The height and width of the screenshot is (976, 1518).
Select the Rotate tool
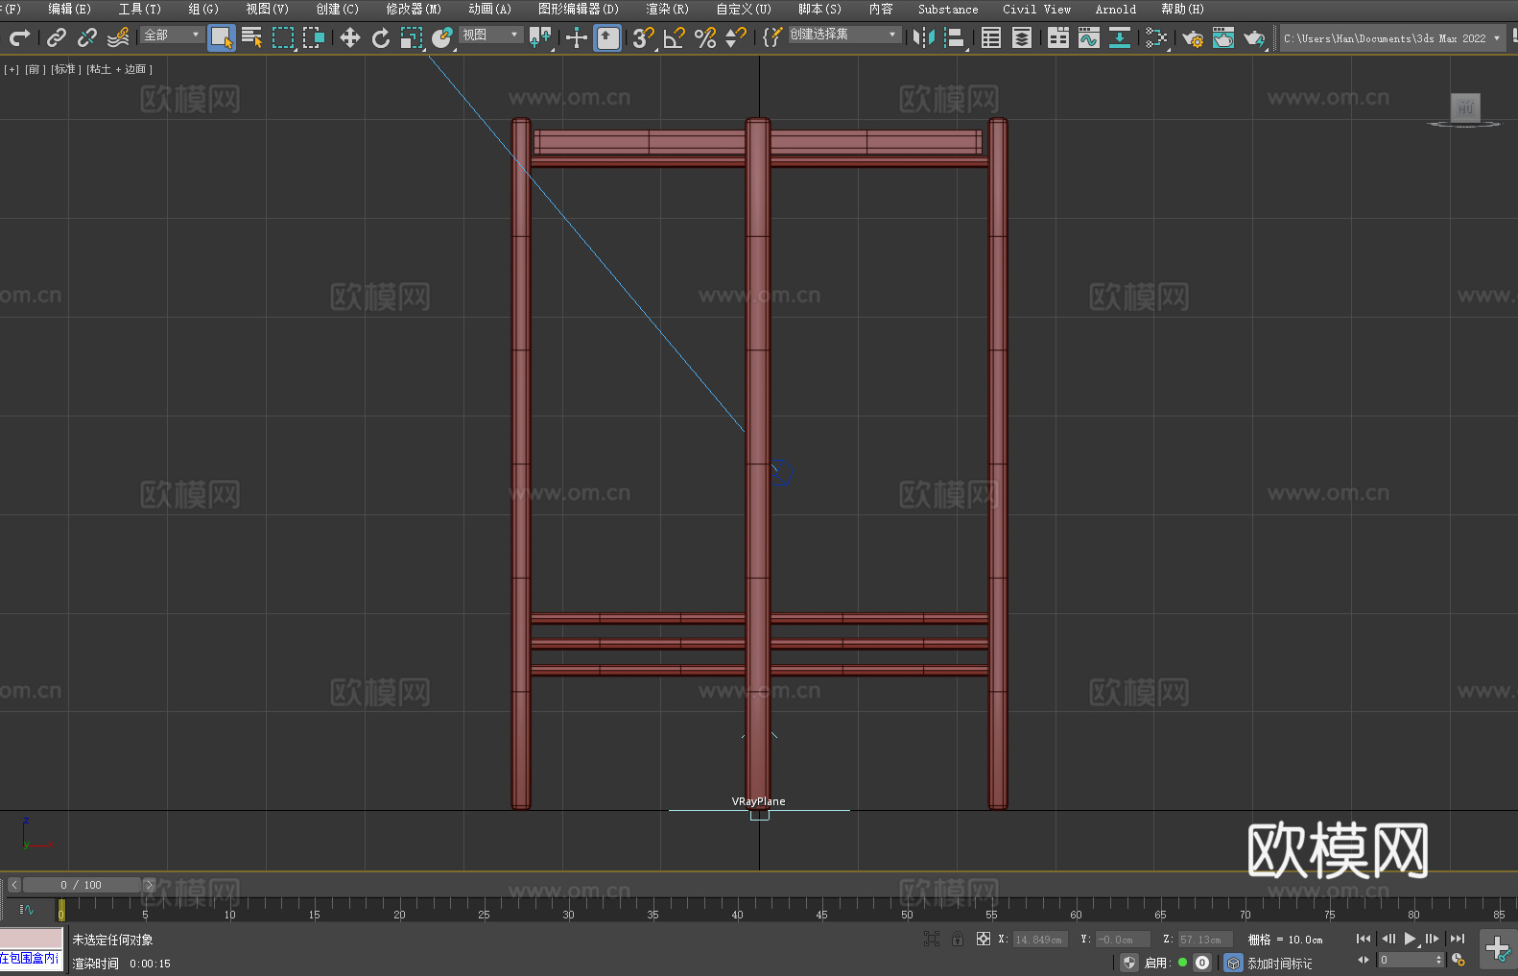(381, 37)
